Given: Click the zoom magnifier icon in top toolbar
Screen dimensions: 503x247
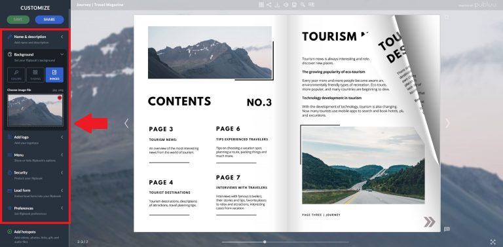Looking at the screenshot, I should point(303,5).
